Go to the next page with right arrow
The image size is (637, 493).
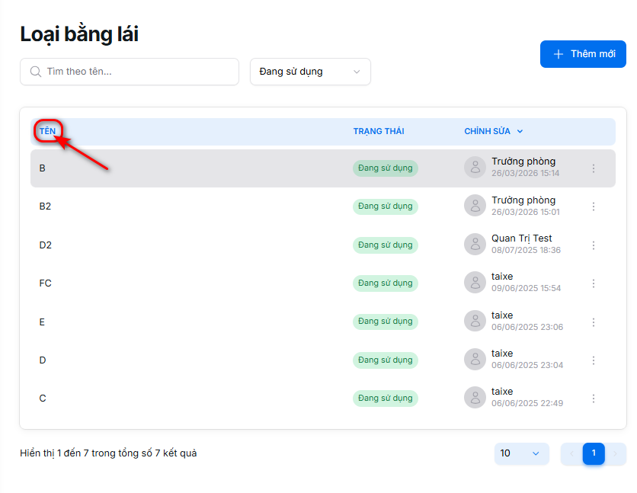click(616, 453)
